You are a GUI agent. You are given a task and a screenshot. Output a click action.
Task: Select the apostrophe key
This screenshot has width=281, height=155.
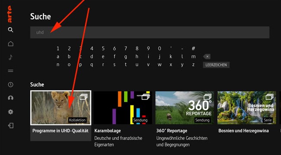pyautogui.click(x=171, y=48)
